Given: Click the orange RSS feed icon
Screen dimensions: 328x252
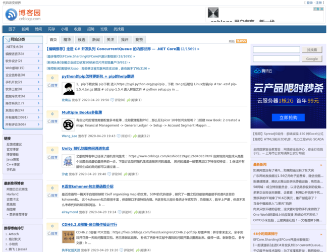Looking at the screenshot, I should pos(242,41).
